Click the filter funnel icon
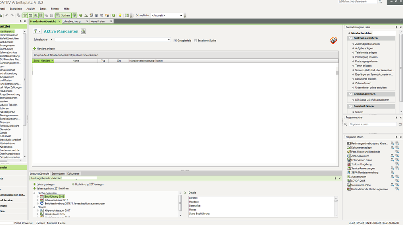Image resolution: width=403 pixels, height=225 pixels. (x=35, y=31)
